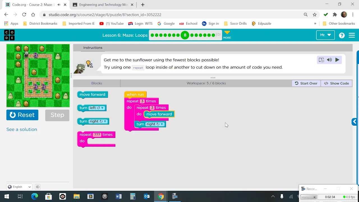Click the outer repeat count 3 field

point(142,101)
